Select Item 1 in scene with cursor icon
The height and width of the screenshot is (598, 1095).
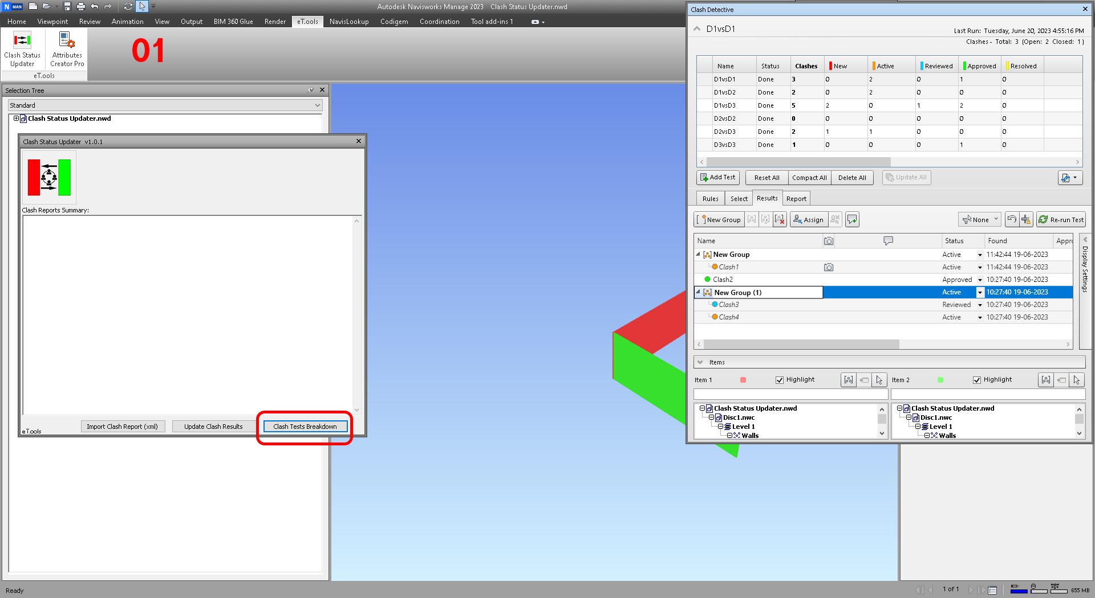[x=879, y=380]
